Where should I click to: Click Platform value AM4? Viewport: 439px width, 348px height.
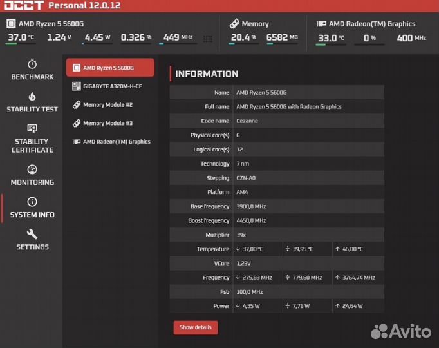(x=242, y=192)
